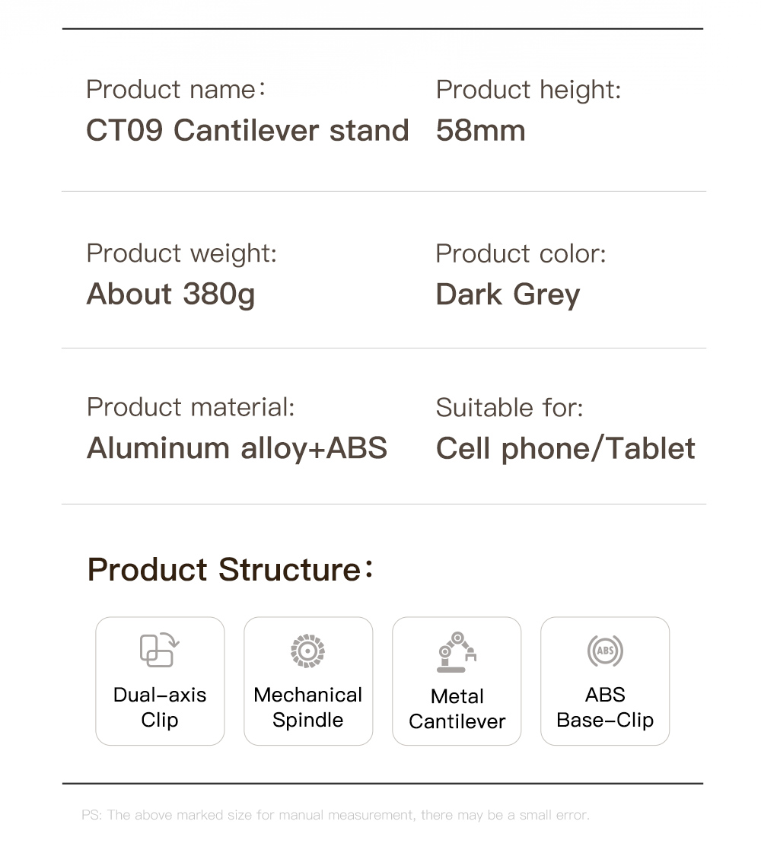Click the CT09 Cantilever stand text

click(247, 131)
